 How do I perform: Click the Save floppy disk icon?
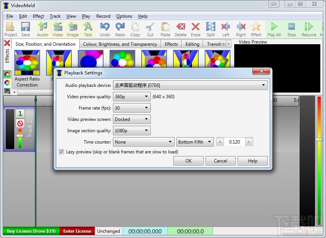25,29
